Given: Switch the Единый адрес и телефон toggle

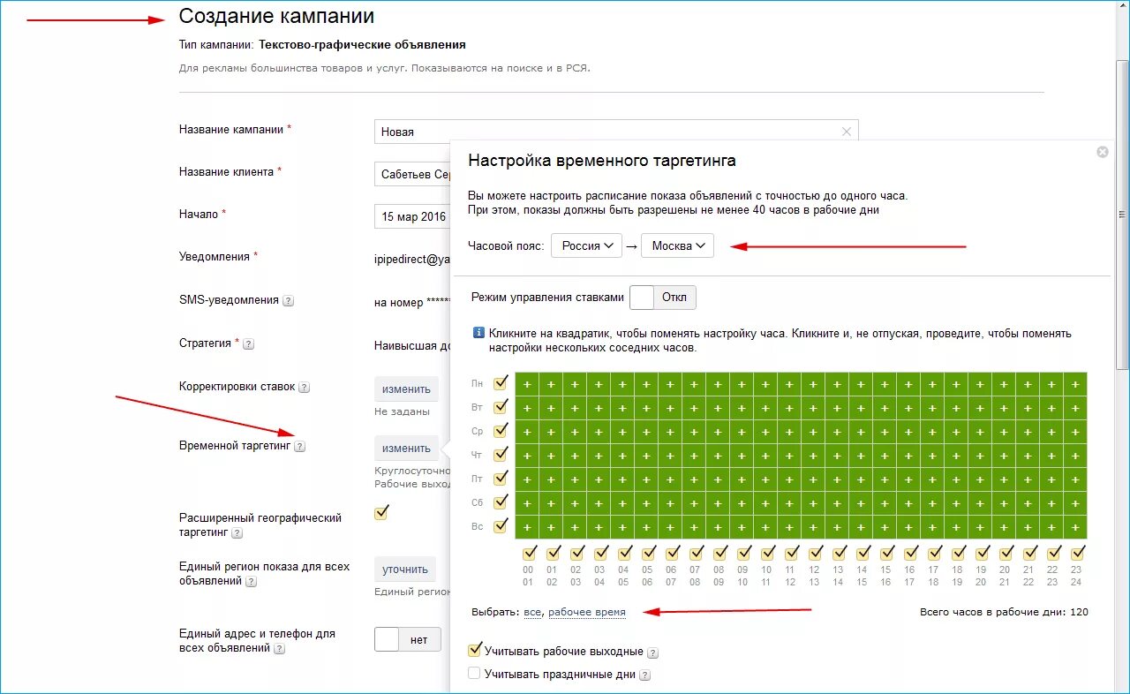Looking at the screenshot, I should coord(407,639).
